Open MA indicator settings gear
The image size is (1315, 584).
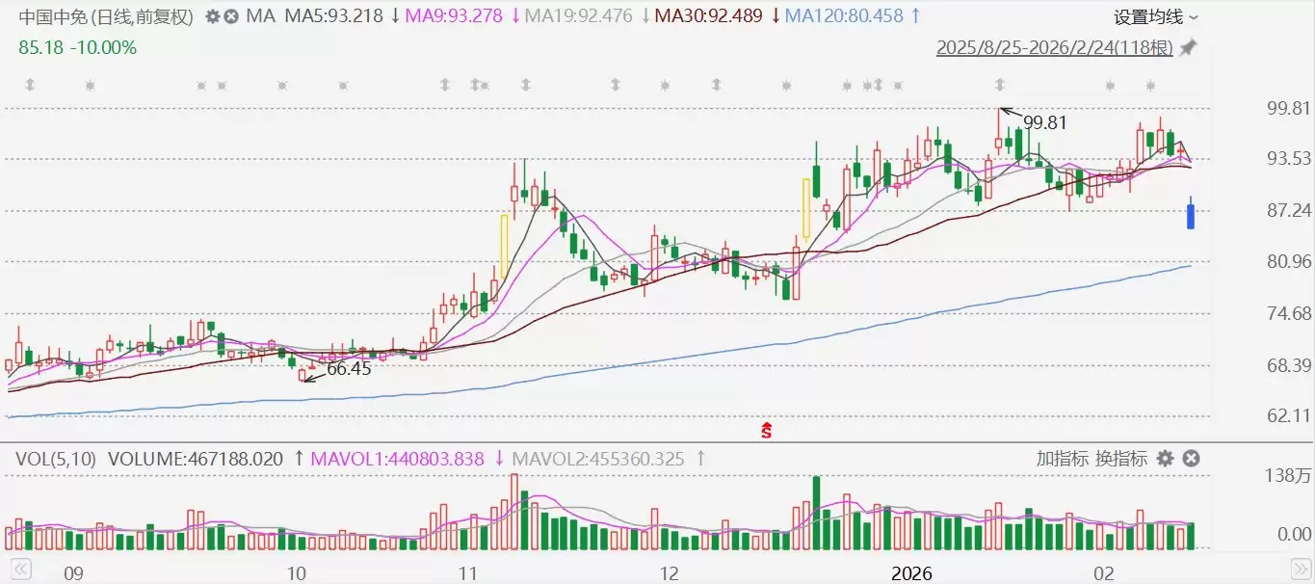(212, 16)
